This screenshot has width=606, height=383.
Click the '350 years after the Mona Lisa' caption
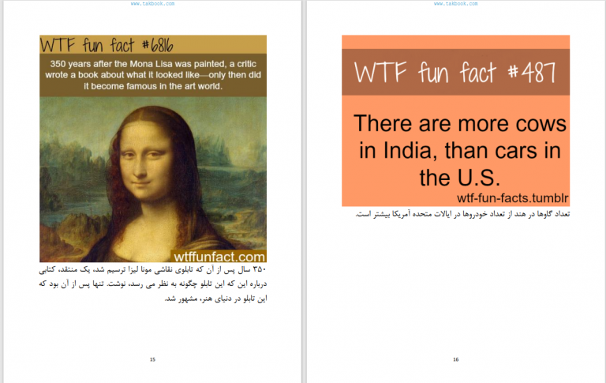pyautogui.click(x=153, y=75)
